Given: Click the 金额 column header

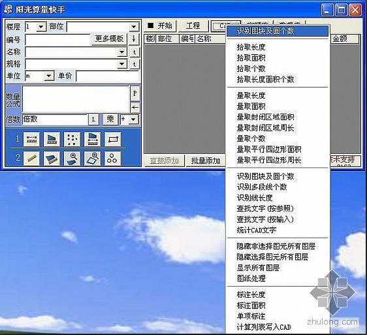Looking at the screenshot, I should pyautogui.click(x=345, y=39).
